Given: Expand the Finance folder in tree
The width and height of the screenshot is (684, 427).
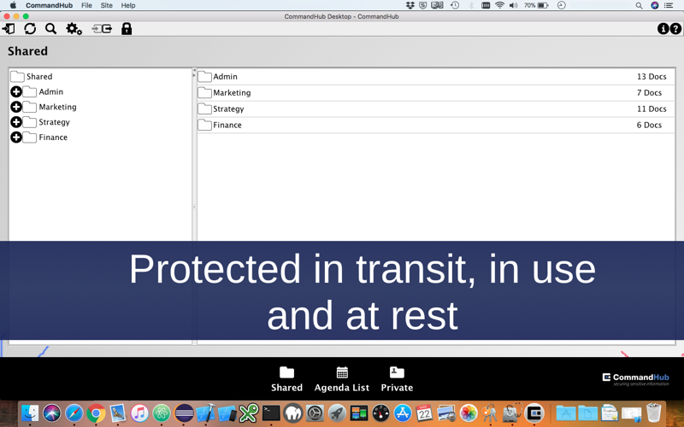Looking at the screenshot, I should 16,137.
